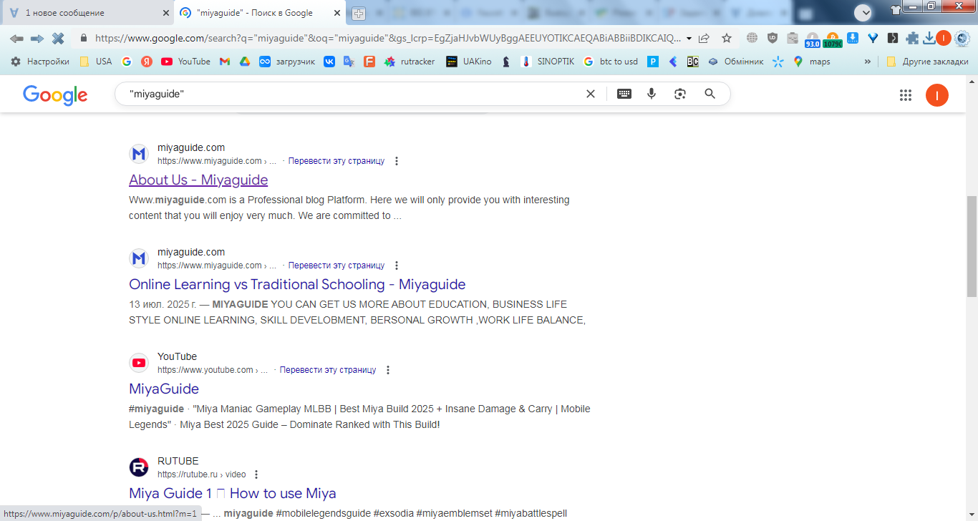Open the Google apps grid
Image resolution: width=978 pixels, height=521 pixels.
click(906, 95)
